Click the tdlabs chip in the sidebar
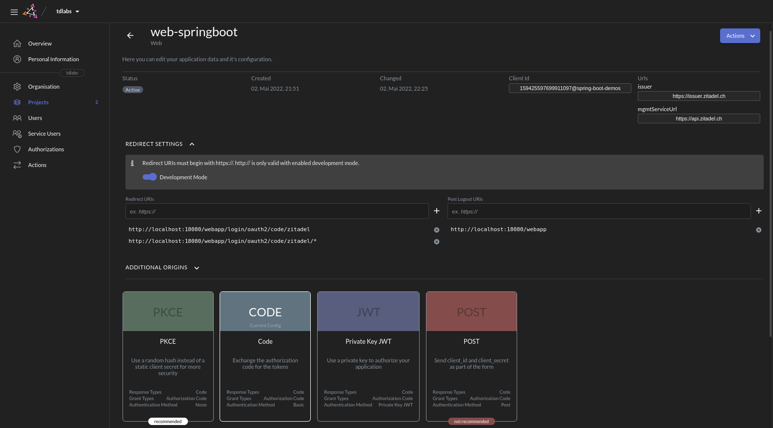The width and height of the screenshot is (773, 428). [72, 73]
